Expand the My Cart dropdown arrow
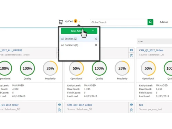Image resolution: width=172 pixels, height=129 pixels. [x=79, y=22]
